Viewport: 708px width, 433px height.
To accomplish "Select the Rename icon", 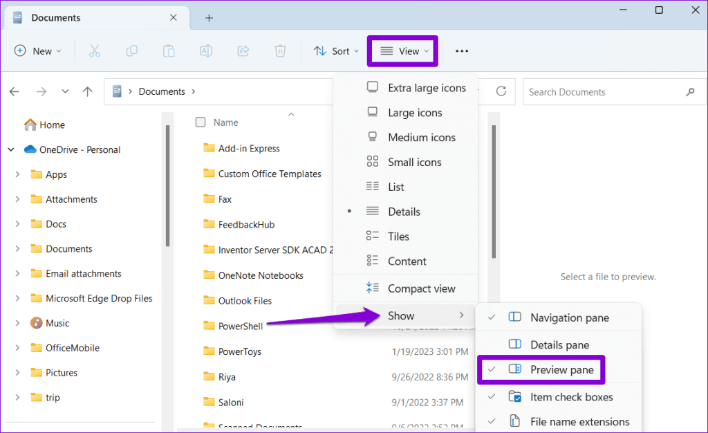I will [x=205, y=50].
